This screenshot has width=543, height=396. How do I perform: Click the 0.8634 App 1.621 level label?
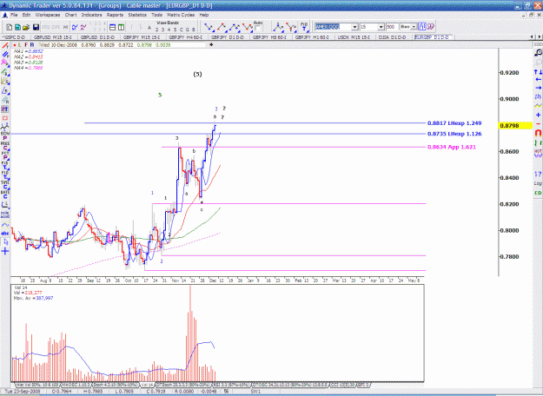(452, 147)
